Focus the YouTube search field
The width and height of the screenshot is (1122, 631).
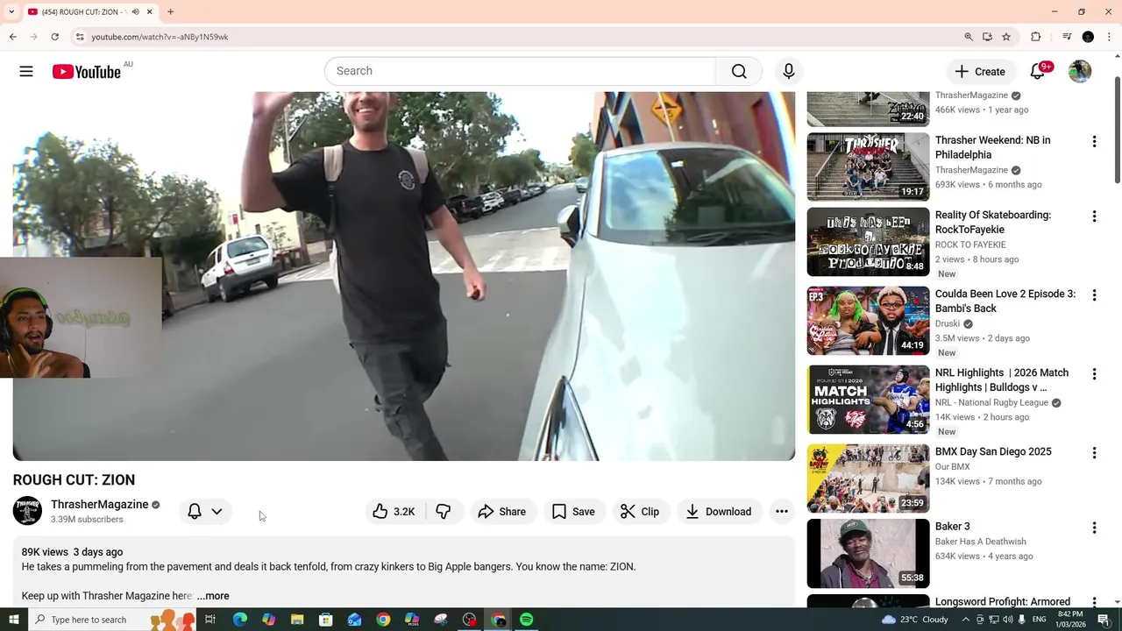[x=521, y=71]
